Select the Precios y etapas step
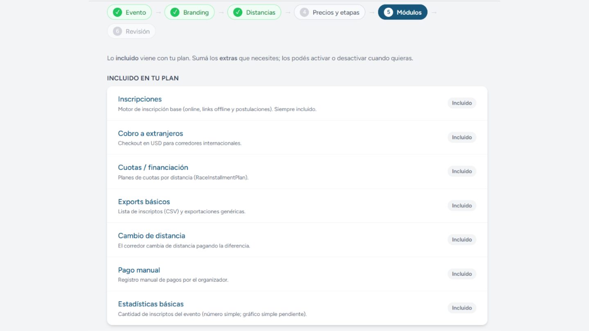This screenshot has width=589, height=331. [330, 12]
